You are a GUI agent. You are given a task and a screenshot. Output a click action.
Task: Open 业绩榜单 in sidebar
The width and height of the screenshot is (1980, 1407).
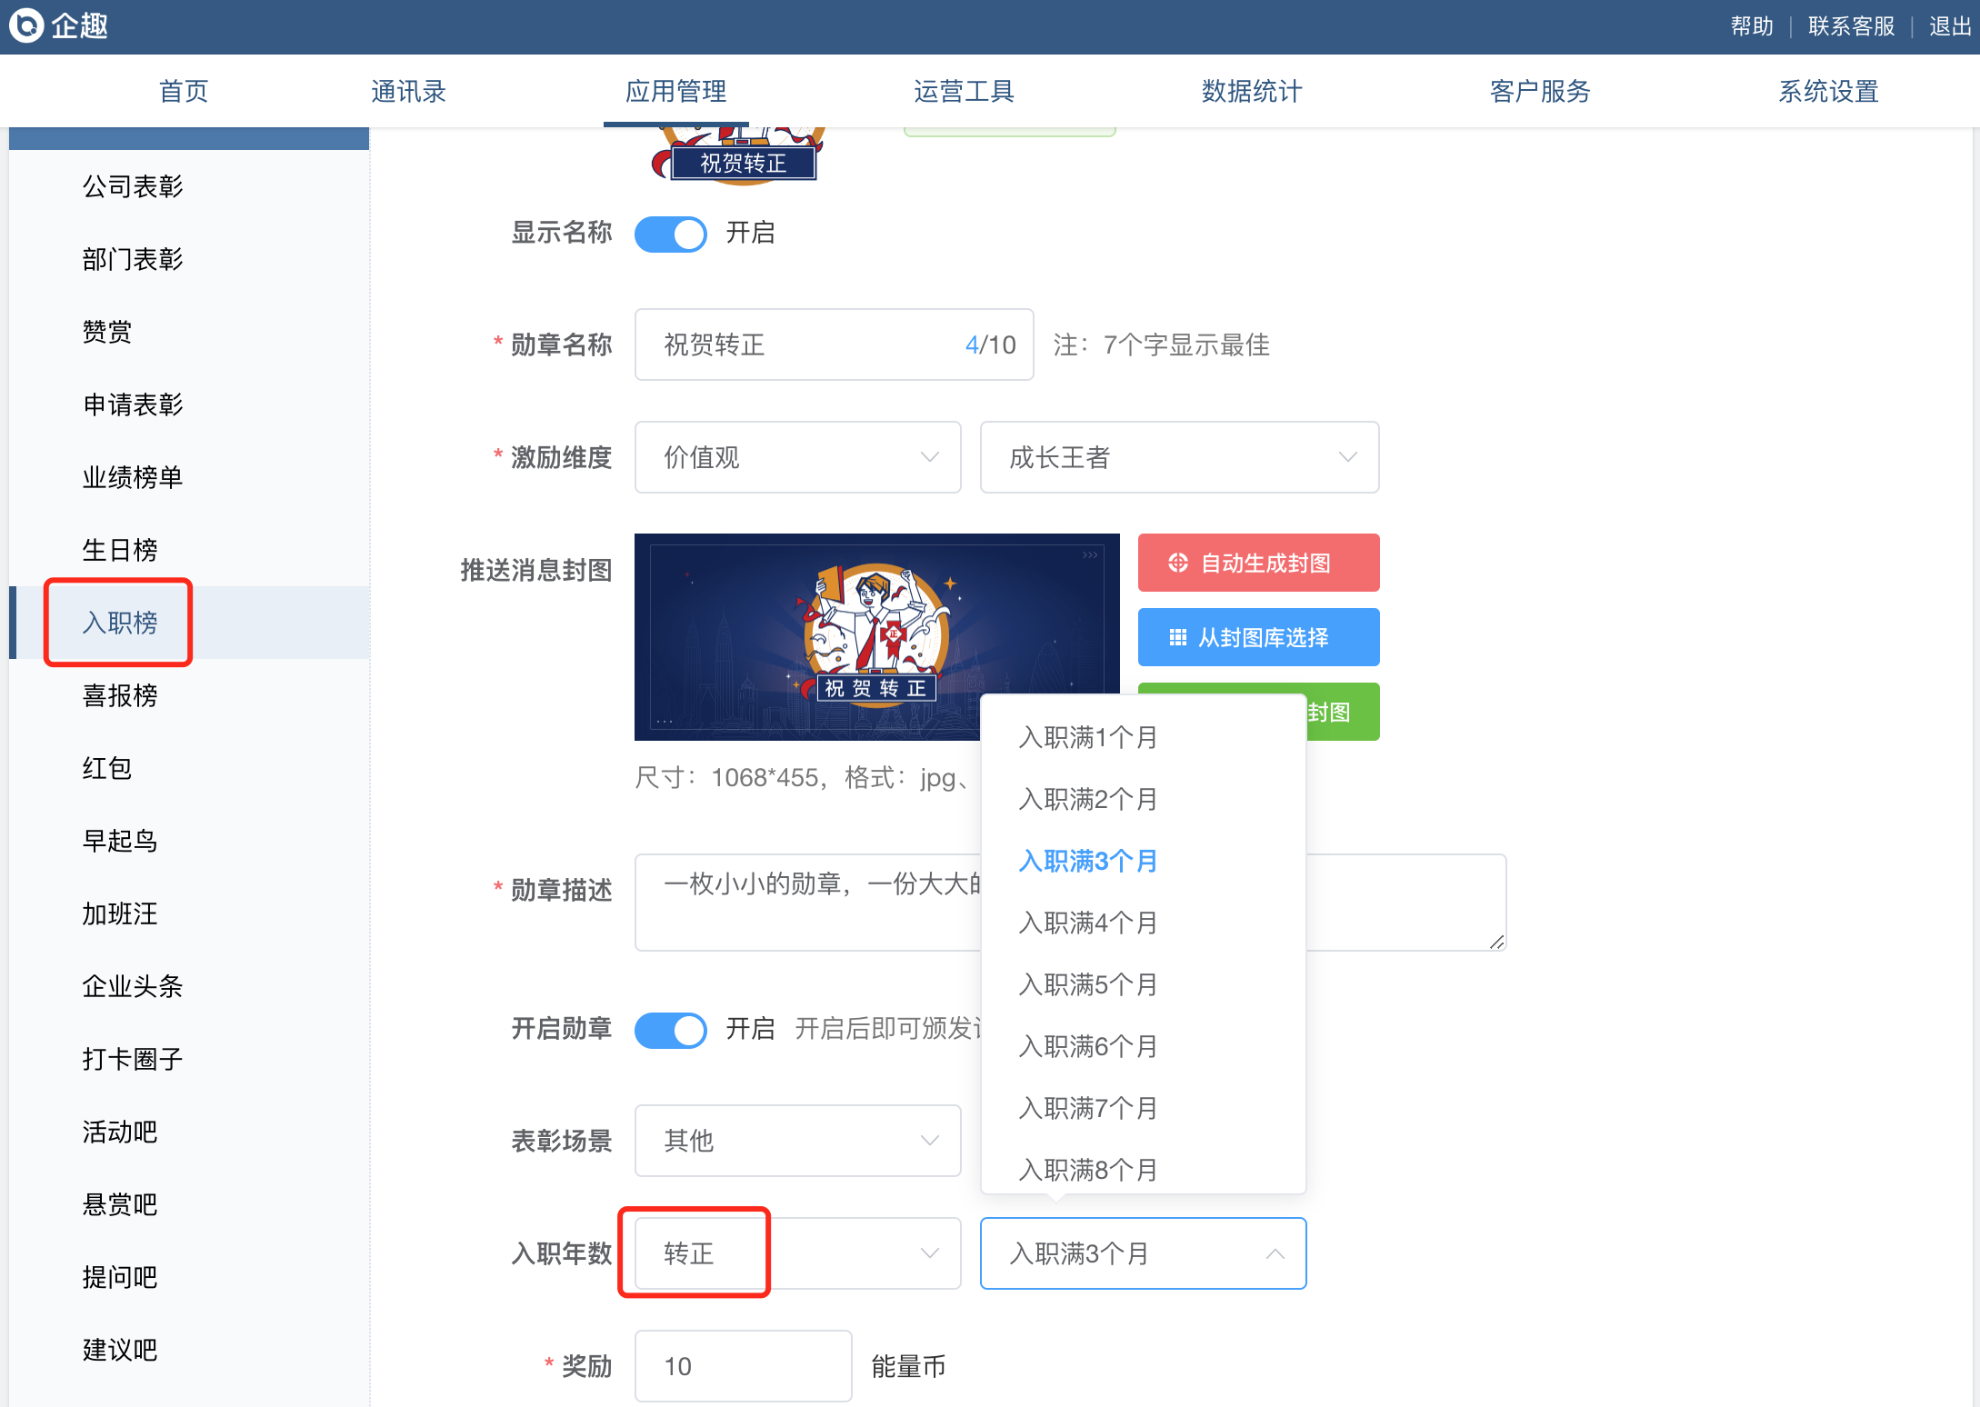(x=189, y=477)
